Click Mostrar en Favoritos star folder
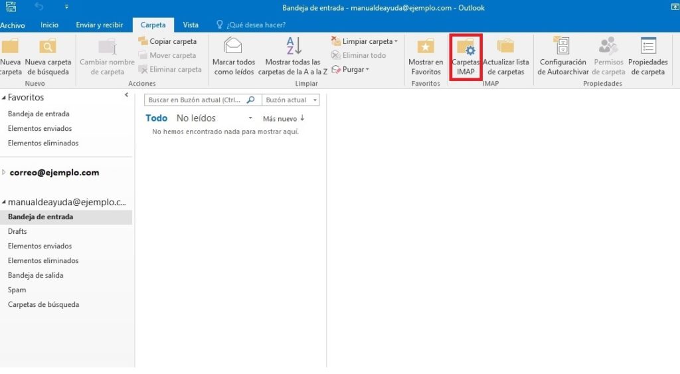The height and width of the screenshot is (374, 680). (x=426, y=57)
